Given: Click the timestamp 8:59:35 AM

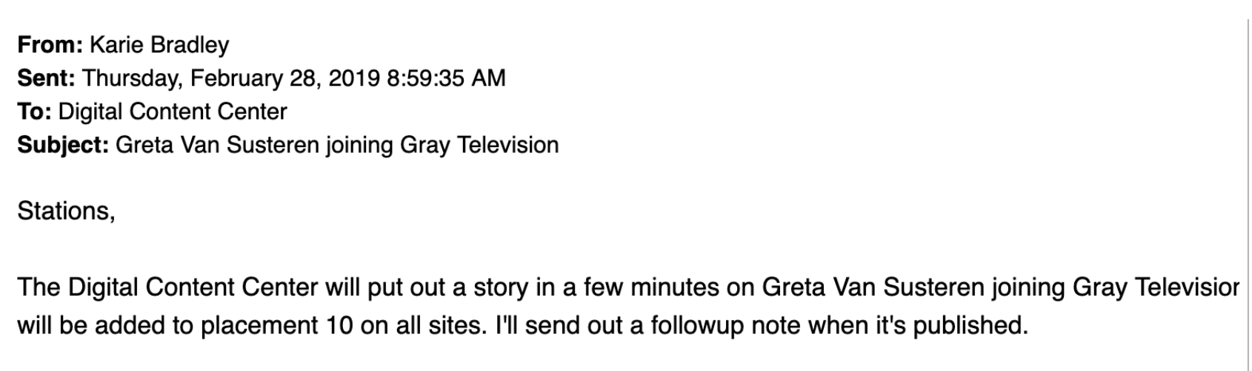Looking at the screenshot, I should point(446,78).
